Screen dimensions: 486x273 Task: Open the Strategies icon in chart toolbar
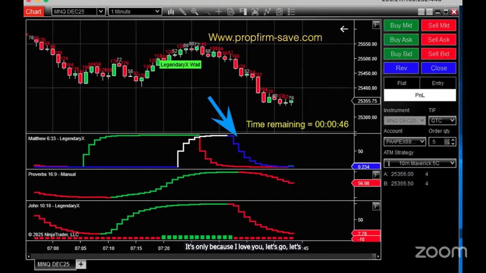(267, 12)
